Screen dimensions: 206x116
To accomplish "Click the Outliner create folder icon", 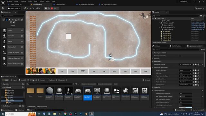I will coord(201,16).
